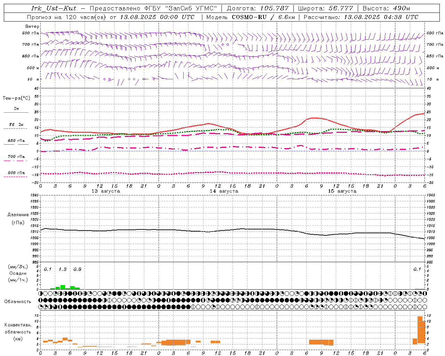Click the 'Ветер' wind panel label
Screen dimensions: 445x356
tap(32, 26)
